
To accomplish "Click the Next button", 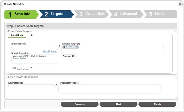I will [x=118, y=104].
